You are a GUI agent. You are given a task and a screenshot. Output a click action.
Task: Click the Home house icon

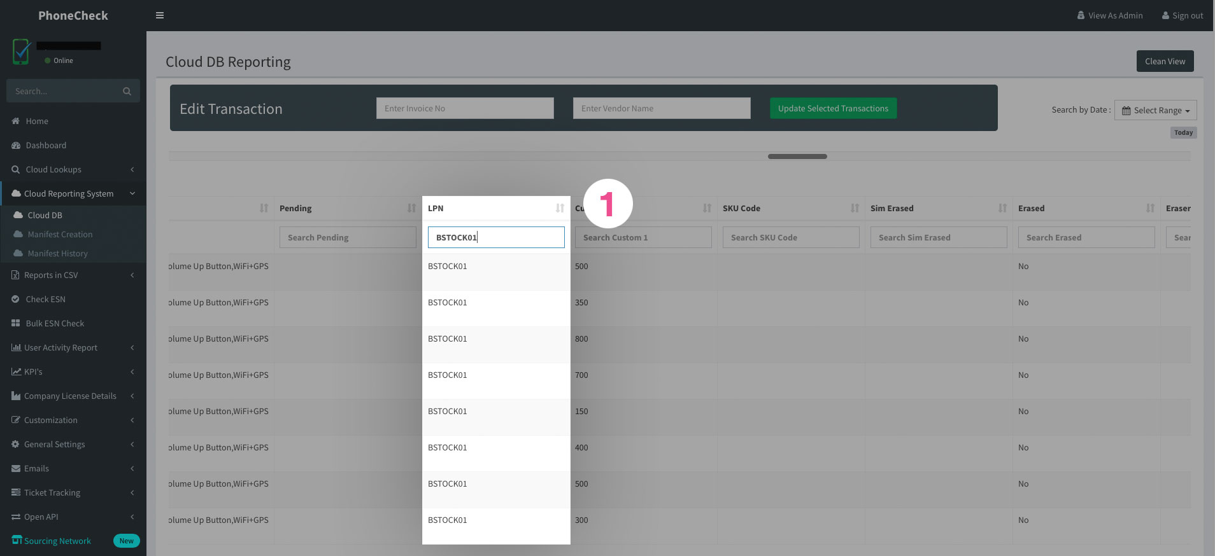coord(16,121)
